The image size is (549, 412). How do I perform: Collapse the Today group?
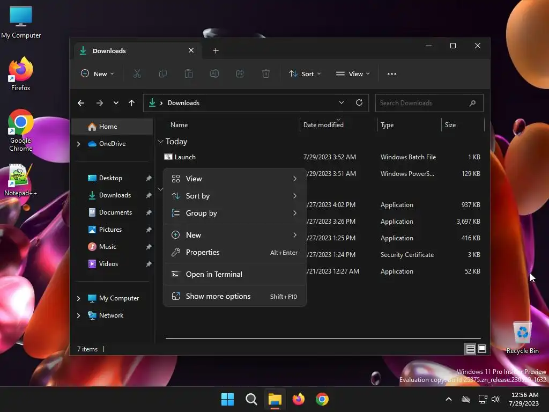160,142
